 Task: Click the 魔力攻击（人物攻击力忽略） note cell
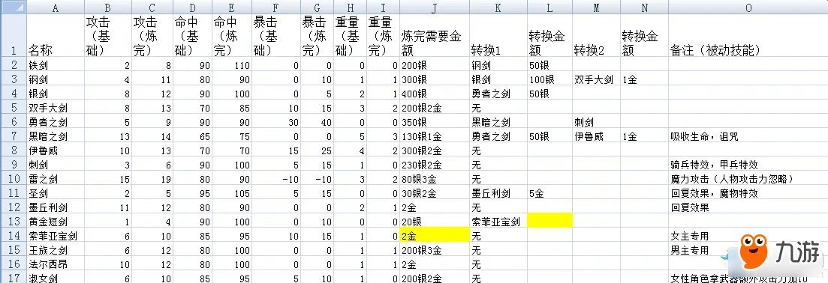(748, 179)
